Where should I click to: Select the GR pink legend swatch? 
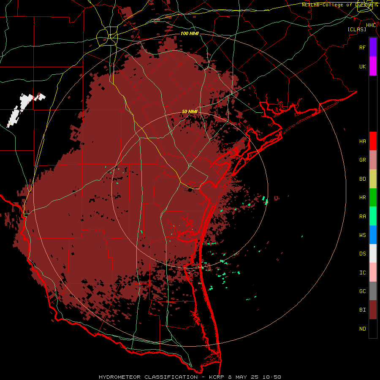373,160
